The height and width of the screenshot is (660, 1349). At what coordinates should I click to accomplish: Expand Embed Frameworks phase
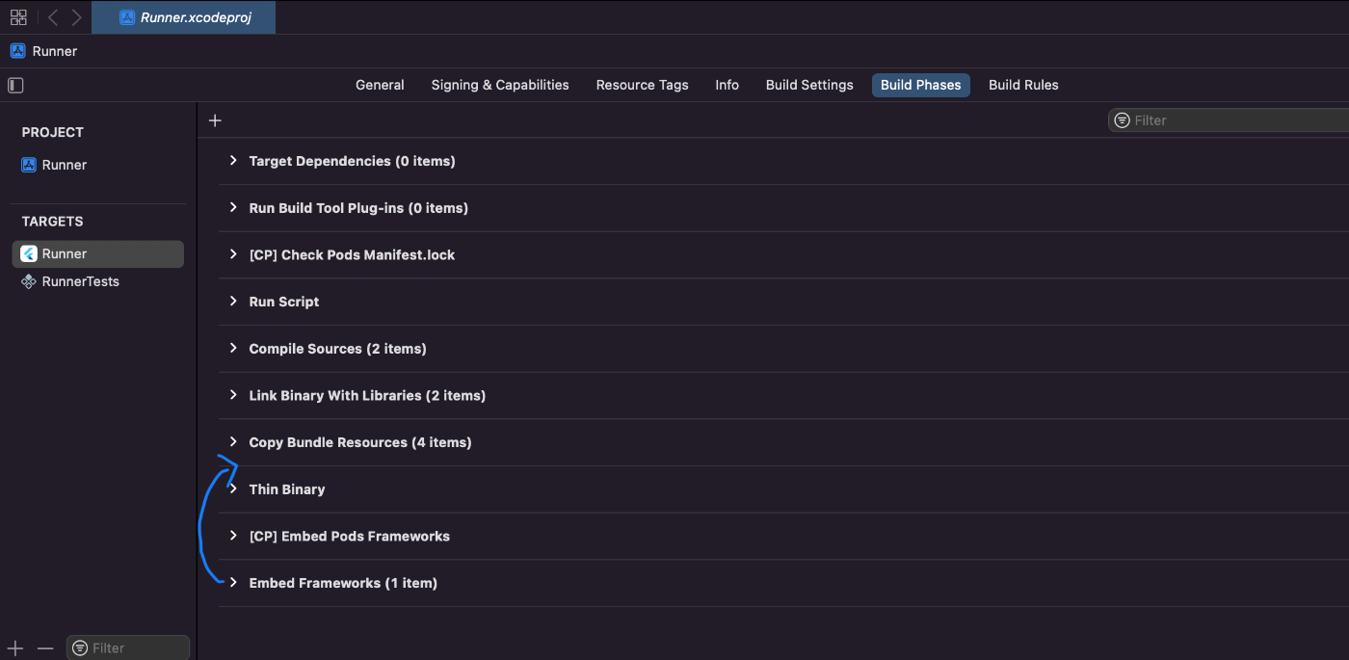(x=233, y=582)
